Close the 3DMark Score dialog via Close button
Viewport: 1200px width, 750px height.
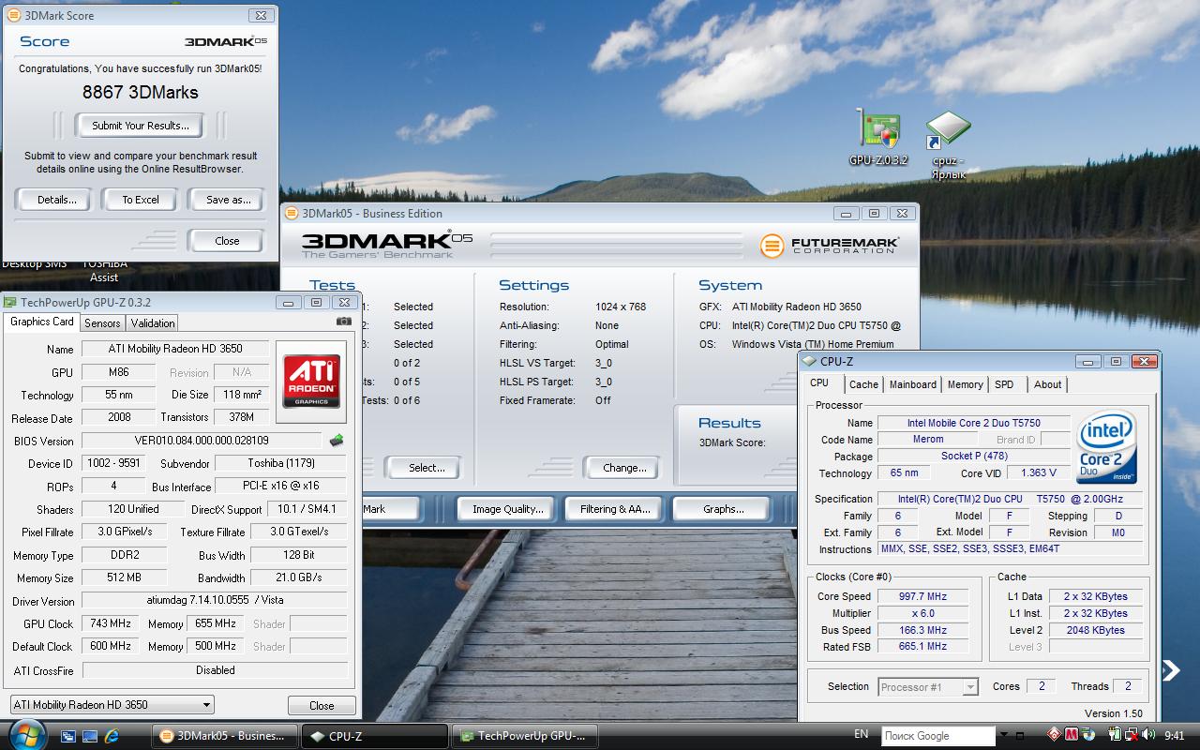[227, 241]
